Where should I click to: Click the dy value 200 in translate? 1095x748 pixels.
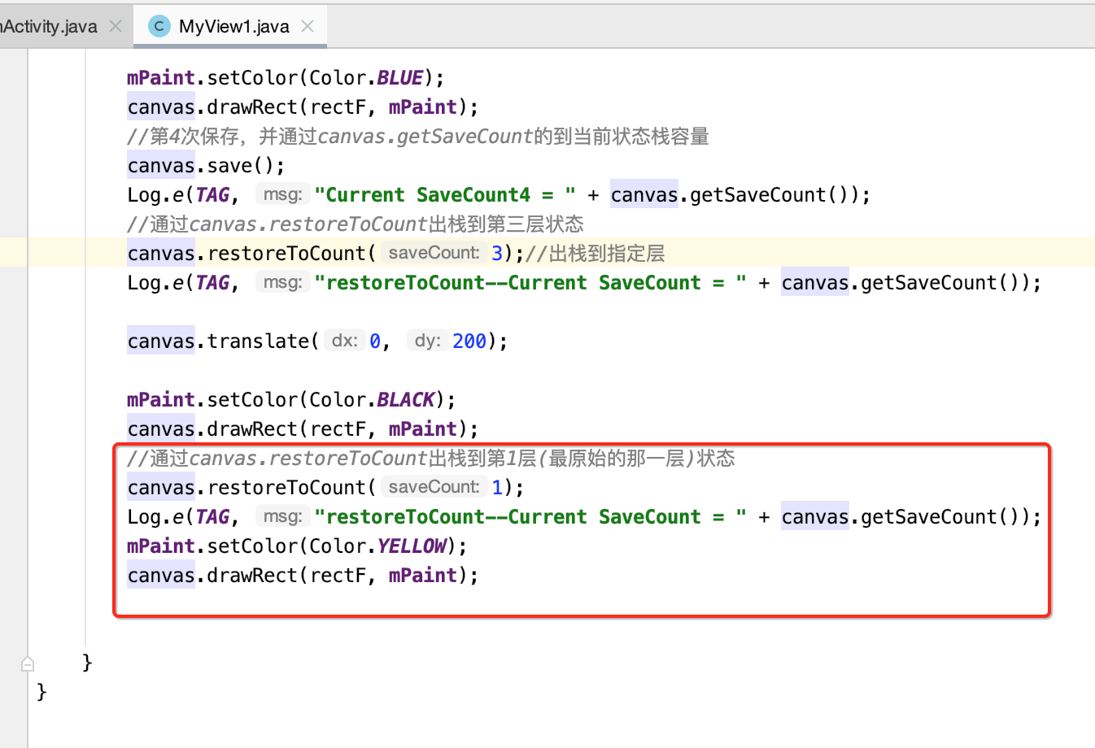(469, 341)
